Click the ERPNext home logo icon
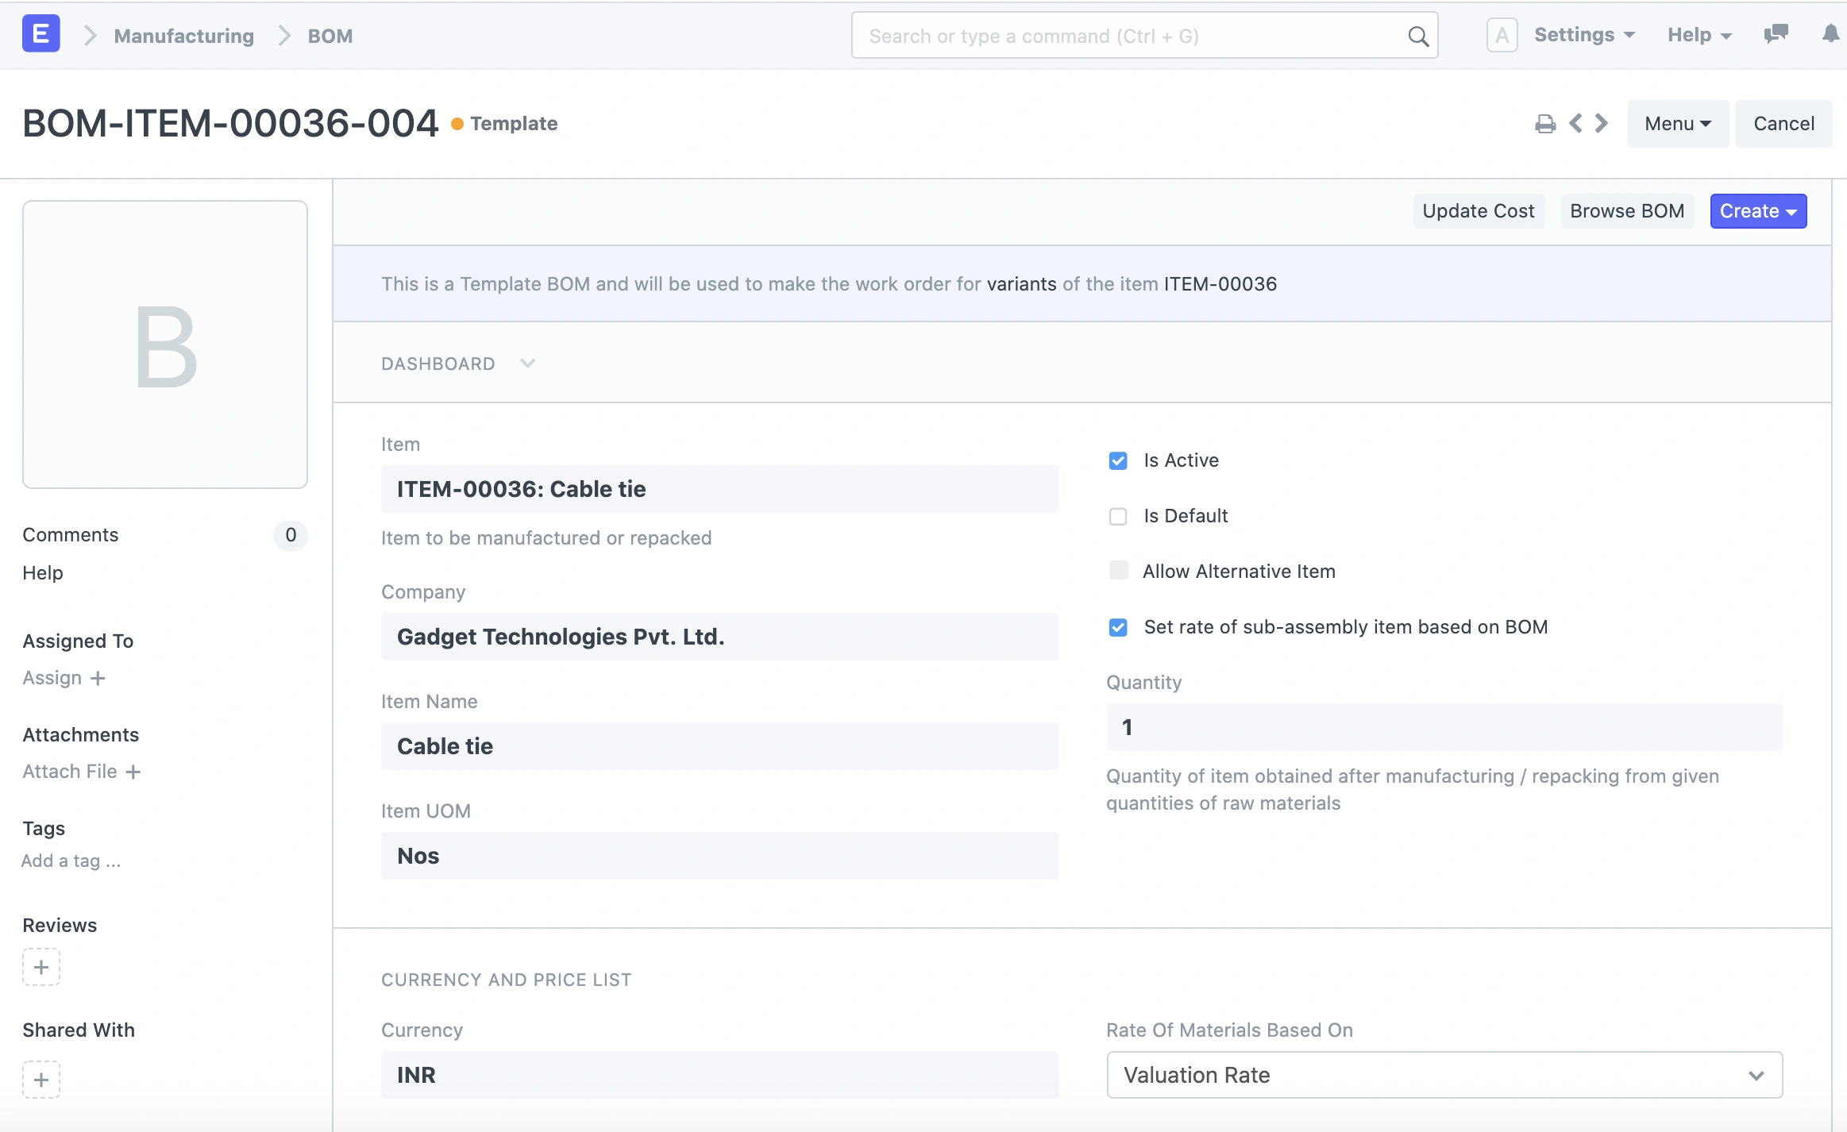The width and height of the screenshot is (1847, 1132). 40,35
